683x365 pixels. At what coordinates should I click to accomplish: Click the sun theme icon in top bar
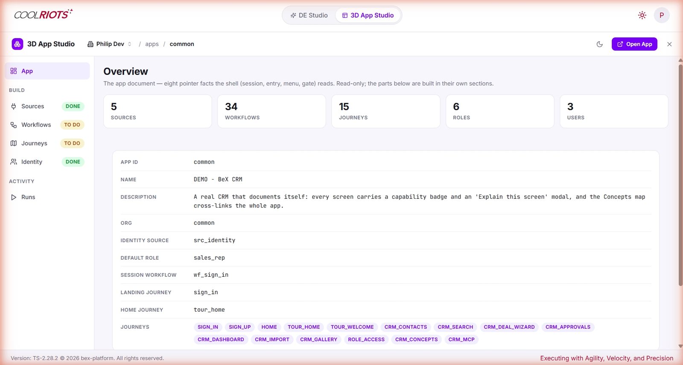tap(642, 15)
